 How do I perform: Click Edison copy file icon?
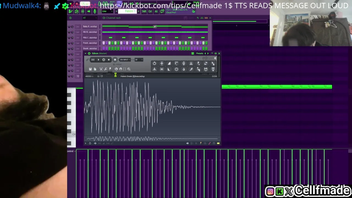point(95,69)
